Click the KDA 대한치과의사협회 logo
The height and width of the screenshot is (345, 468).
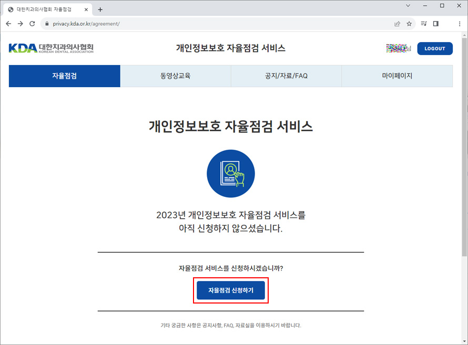pyautogui.click(x=51, y=48)
